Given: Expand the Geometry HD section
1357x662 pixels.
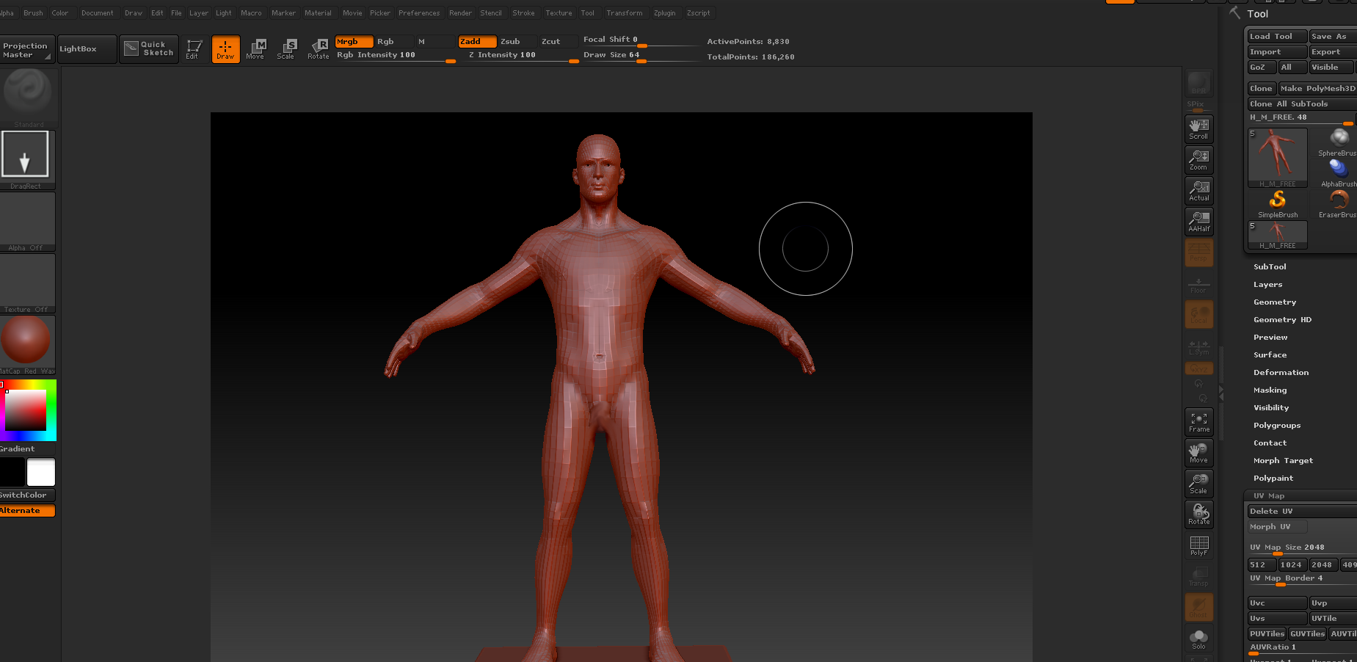Looking at the screenshot, I should [x=1282, y=320].
